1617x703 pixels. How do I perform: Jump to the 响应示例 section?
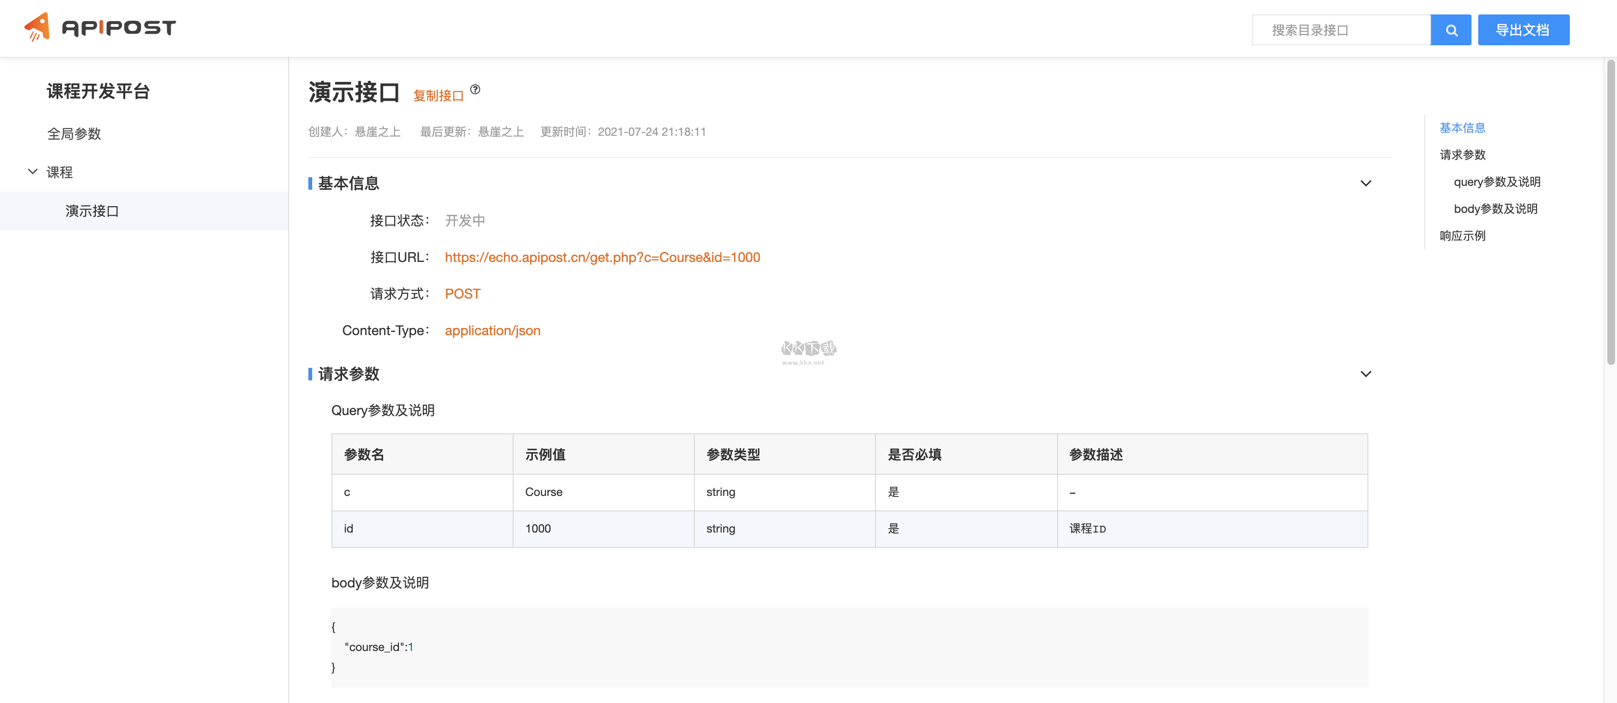[x=1463, y=236]
